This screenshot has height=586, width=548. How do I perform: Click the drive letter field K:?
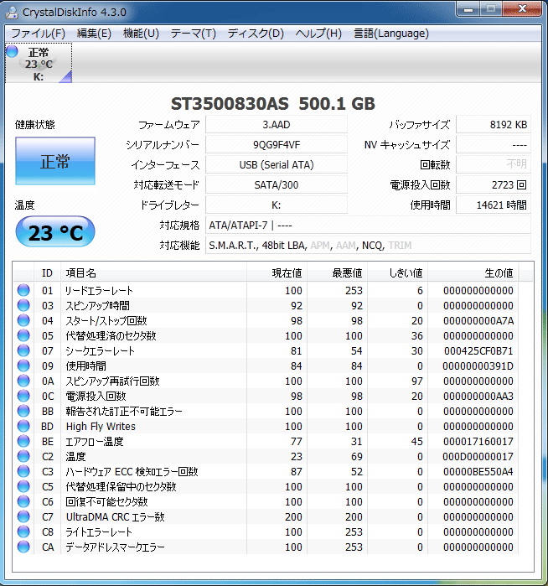click(x=277, y=205)
